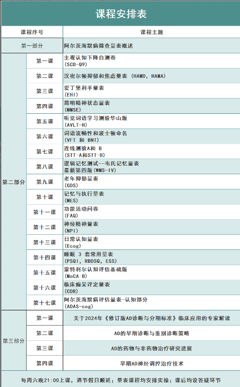Click the 第八课 cell
The image size is (240, 387).
click(45, 167)
